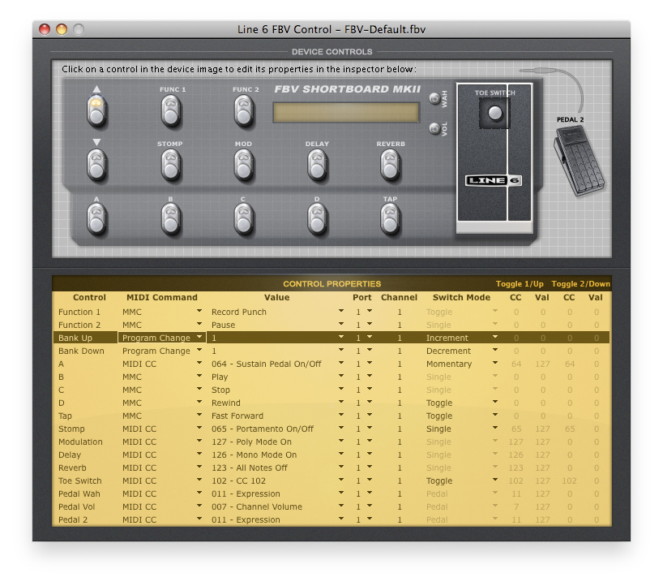Open Switch Mode dropdown showing Increment
This screenshot has width=663, height=586.
(x=494, y=338)
